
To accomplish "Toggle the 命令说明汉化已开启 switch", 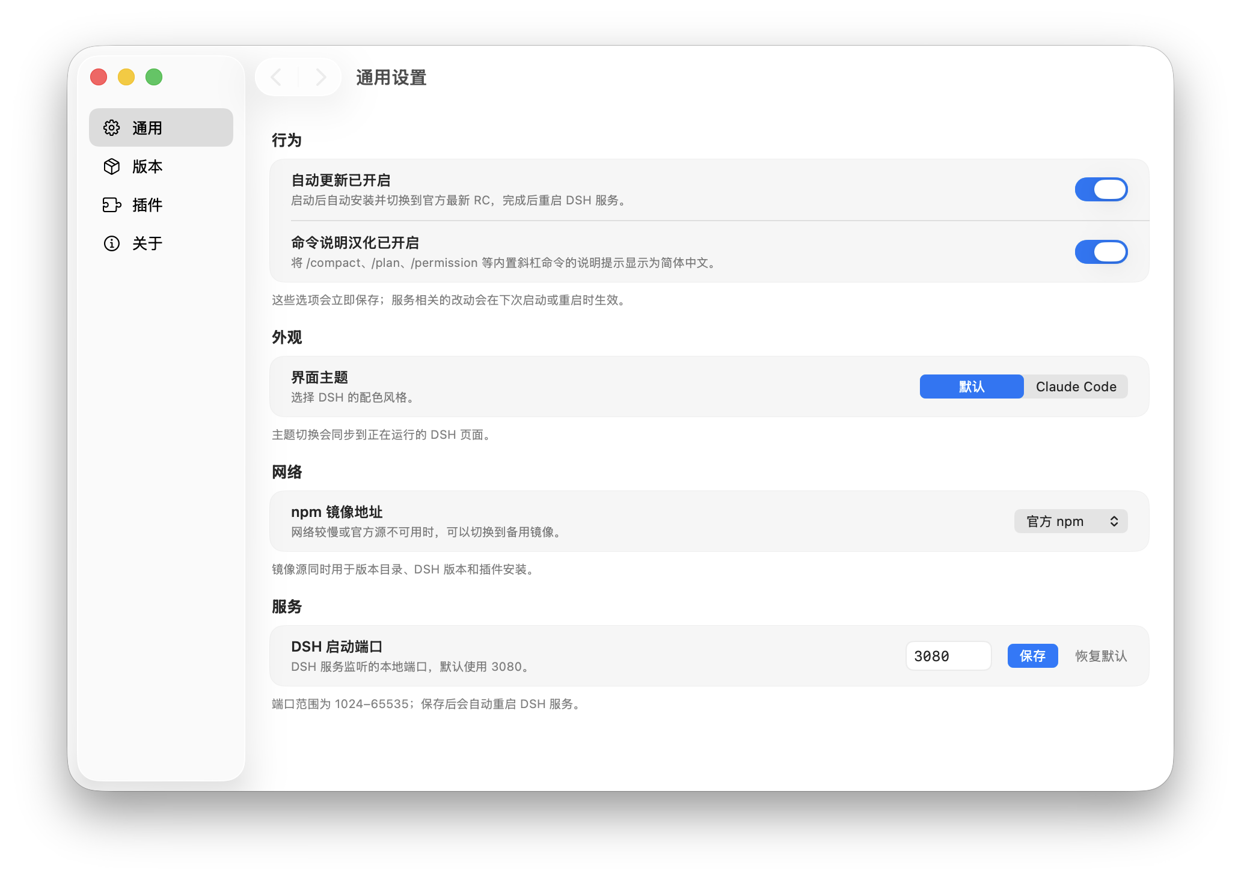I will 1101,252.
